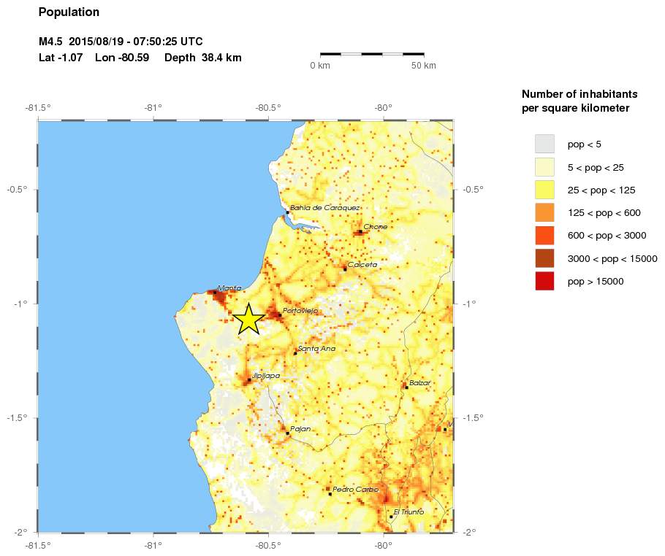Click the '-0.5°' label on left axis
Viewport: 665px width, 556px height.
pos(17,189)
